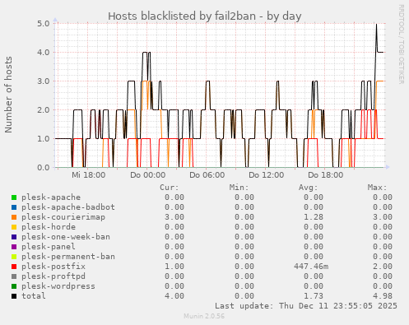
Task: Click plesk-courierimap current value 3.00
Action: click(174, 217)
